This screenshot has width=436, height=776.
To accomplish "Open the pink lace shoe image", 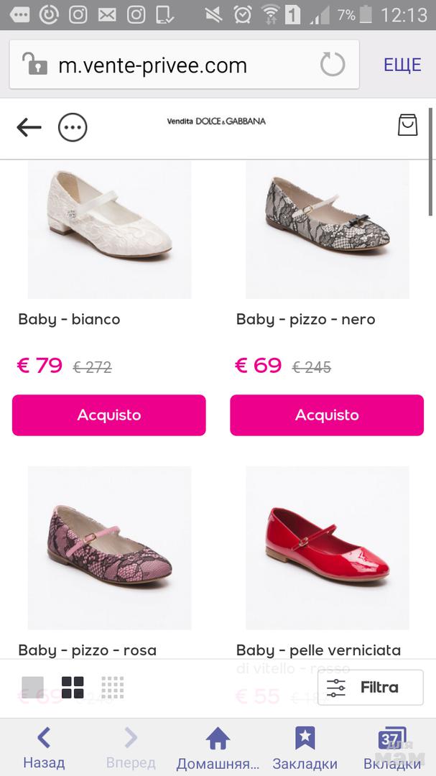I will 109,548.
